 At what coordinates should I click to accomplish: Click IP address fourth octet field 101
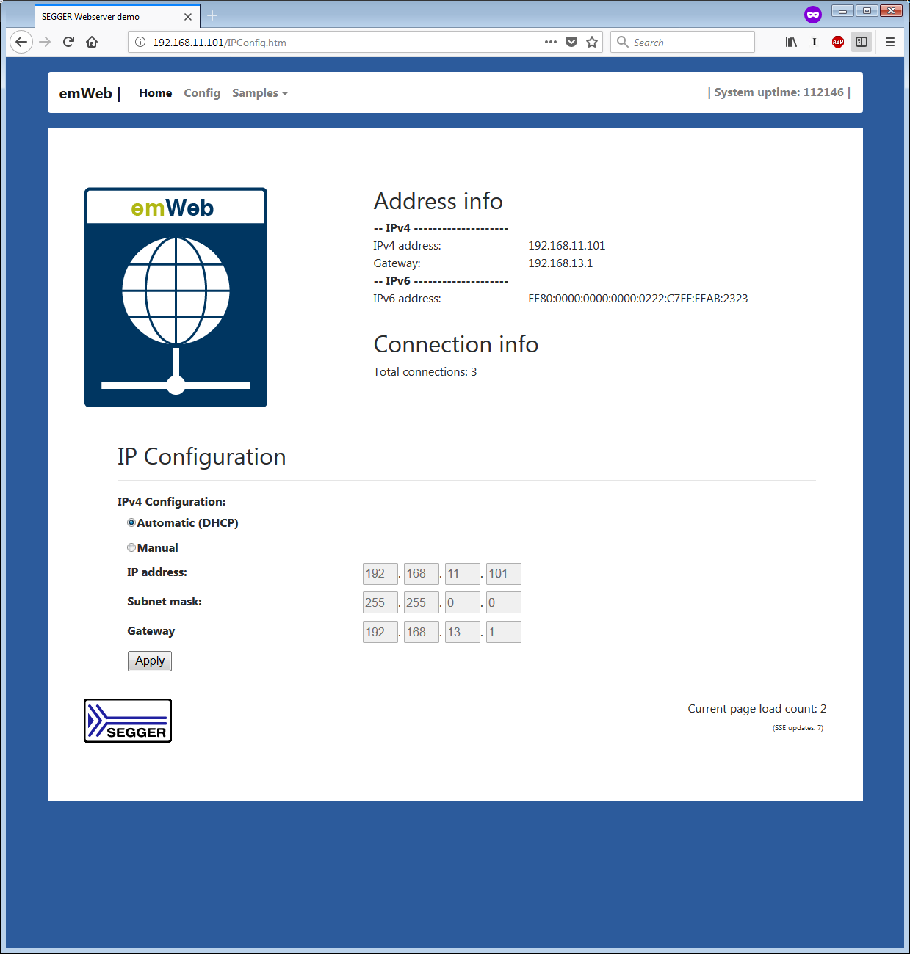[504, 574]
